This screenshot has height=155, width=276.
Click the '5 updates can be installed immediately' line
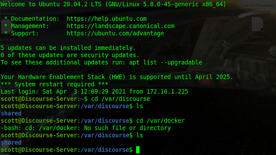[68, 48]
